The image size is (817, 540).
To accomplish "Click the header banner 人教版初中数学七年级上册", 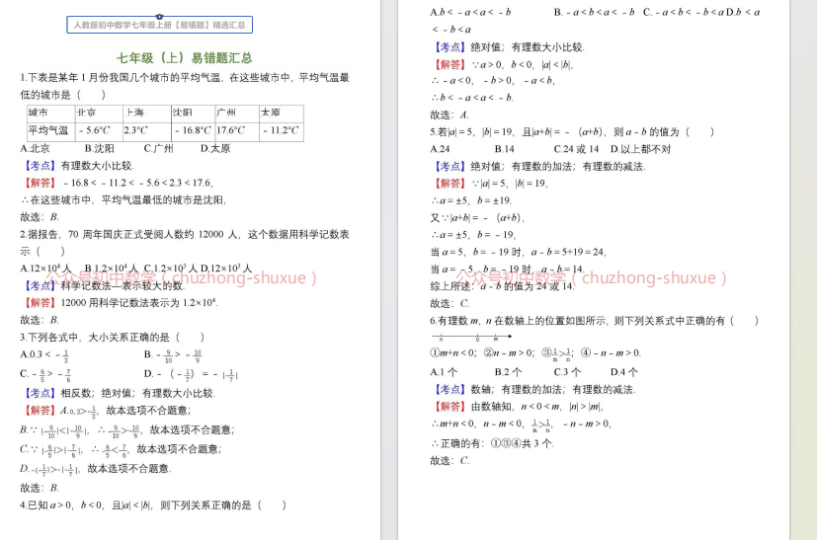I will pos(159,25).
